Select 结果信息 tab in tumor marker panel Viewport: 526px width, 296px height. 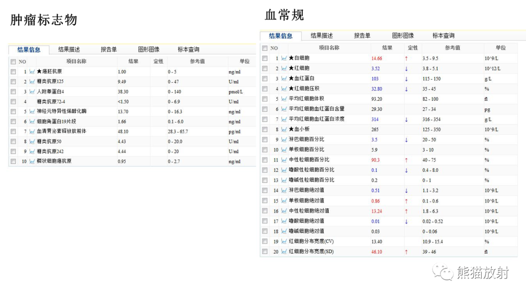[29, 50]
